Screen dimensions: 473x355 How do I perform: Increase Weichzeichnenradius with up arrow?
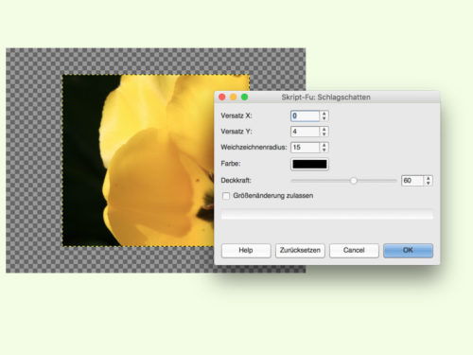(324, 145)
